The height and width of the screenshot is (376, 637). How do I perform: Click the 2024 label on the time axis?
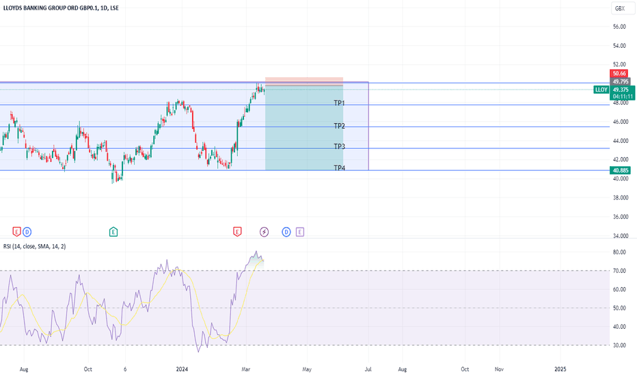182,369
